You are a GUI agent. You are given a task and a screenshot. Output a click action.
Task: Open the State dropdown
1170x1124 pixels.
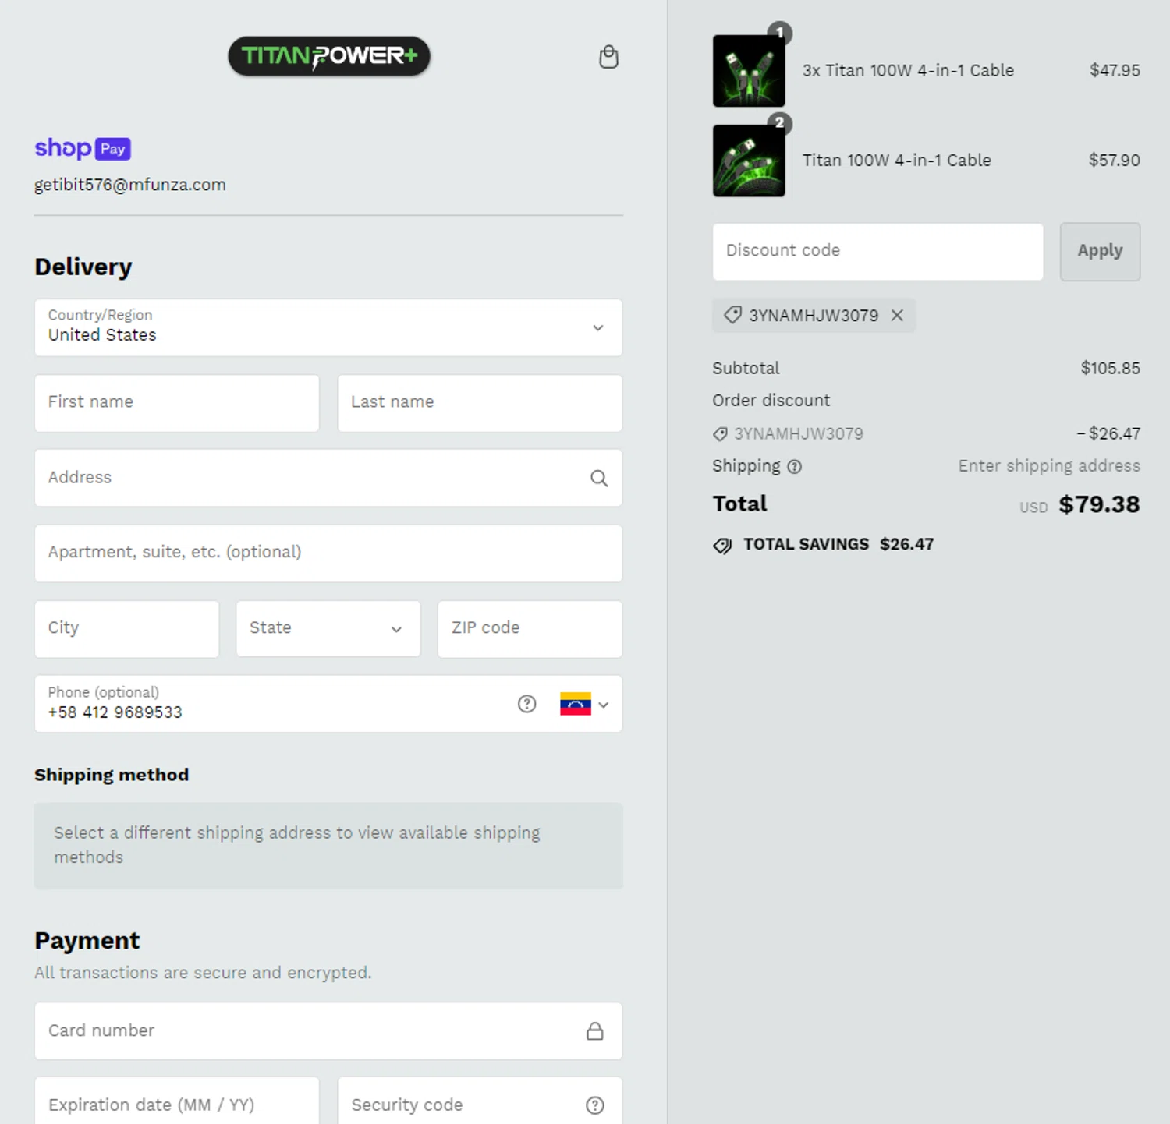click(328, 629)
